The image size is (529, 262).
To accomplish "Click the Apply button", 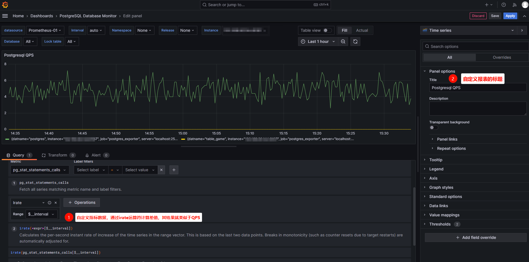I will tap(510, 16).
